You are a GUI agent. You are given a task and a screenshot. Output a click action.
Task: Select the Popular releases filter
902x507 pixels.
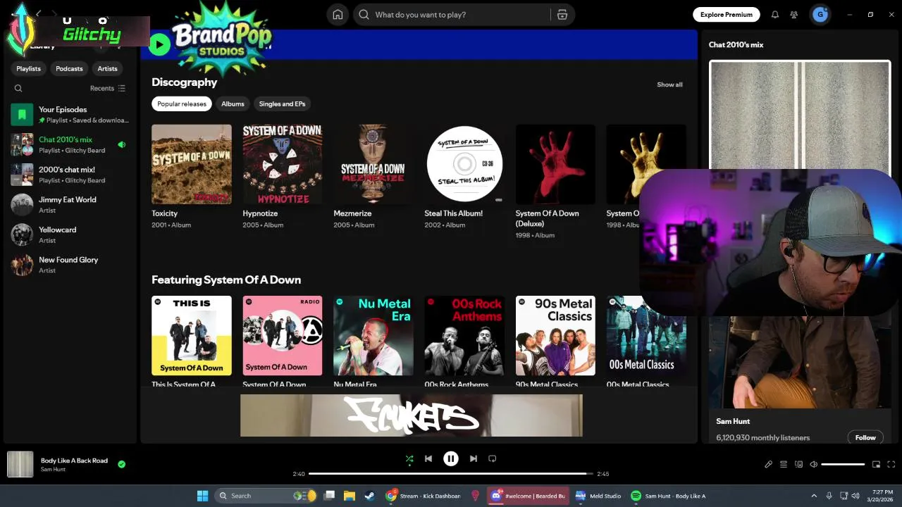182,104
